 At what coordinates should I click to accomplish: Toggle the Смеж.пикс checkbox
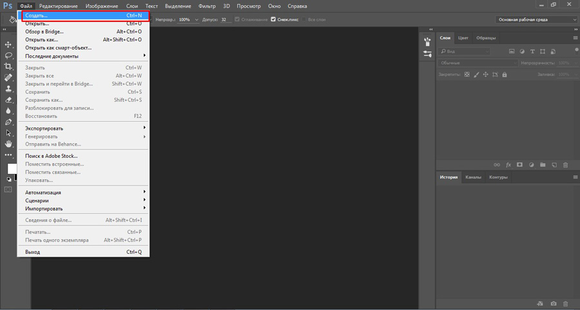tap(273, 20)
